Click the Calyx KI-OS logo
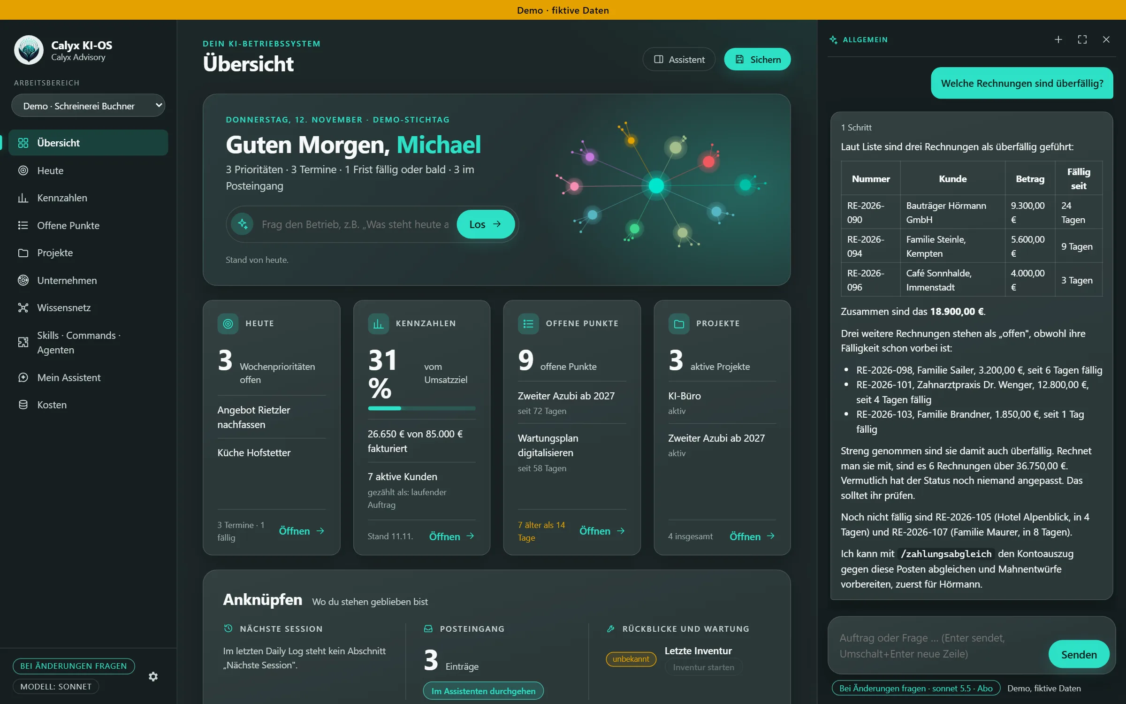This screenshot has width=1126, height=704. [29, 50]
